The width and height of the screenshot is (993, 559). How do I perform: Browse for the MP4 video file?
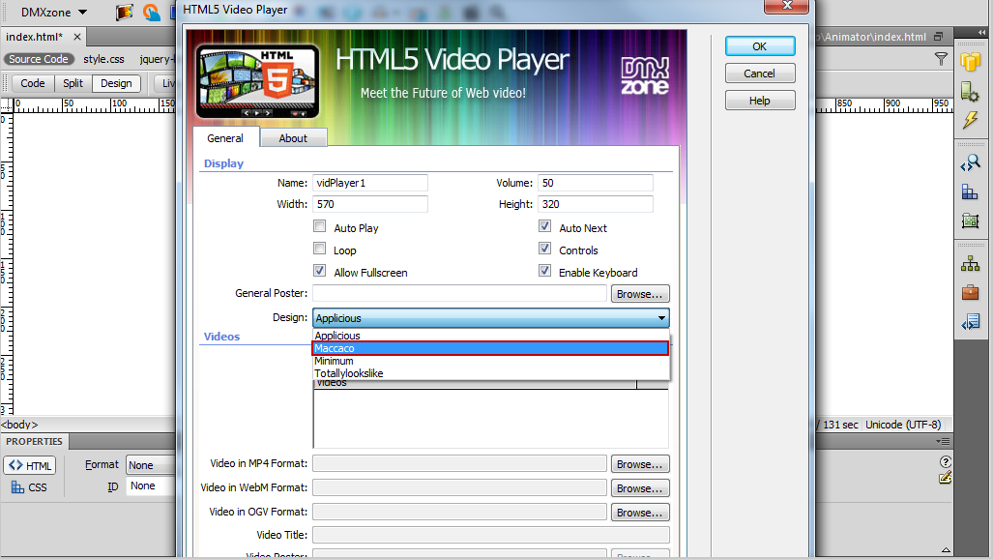click(640, 464)
